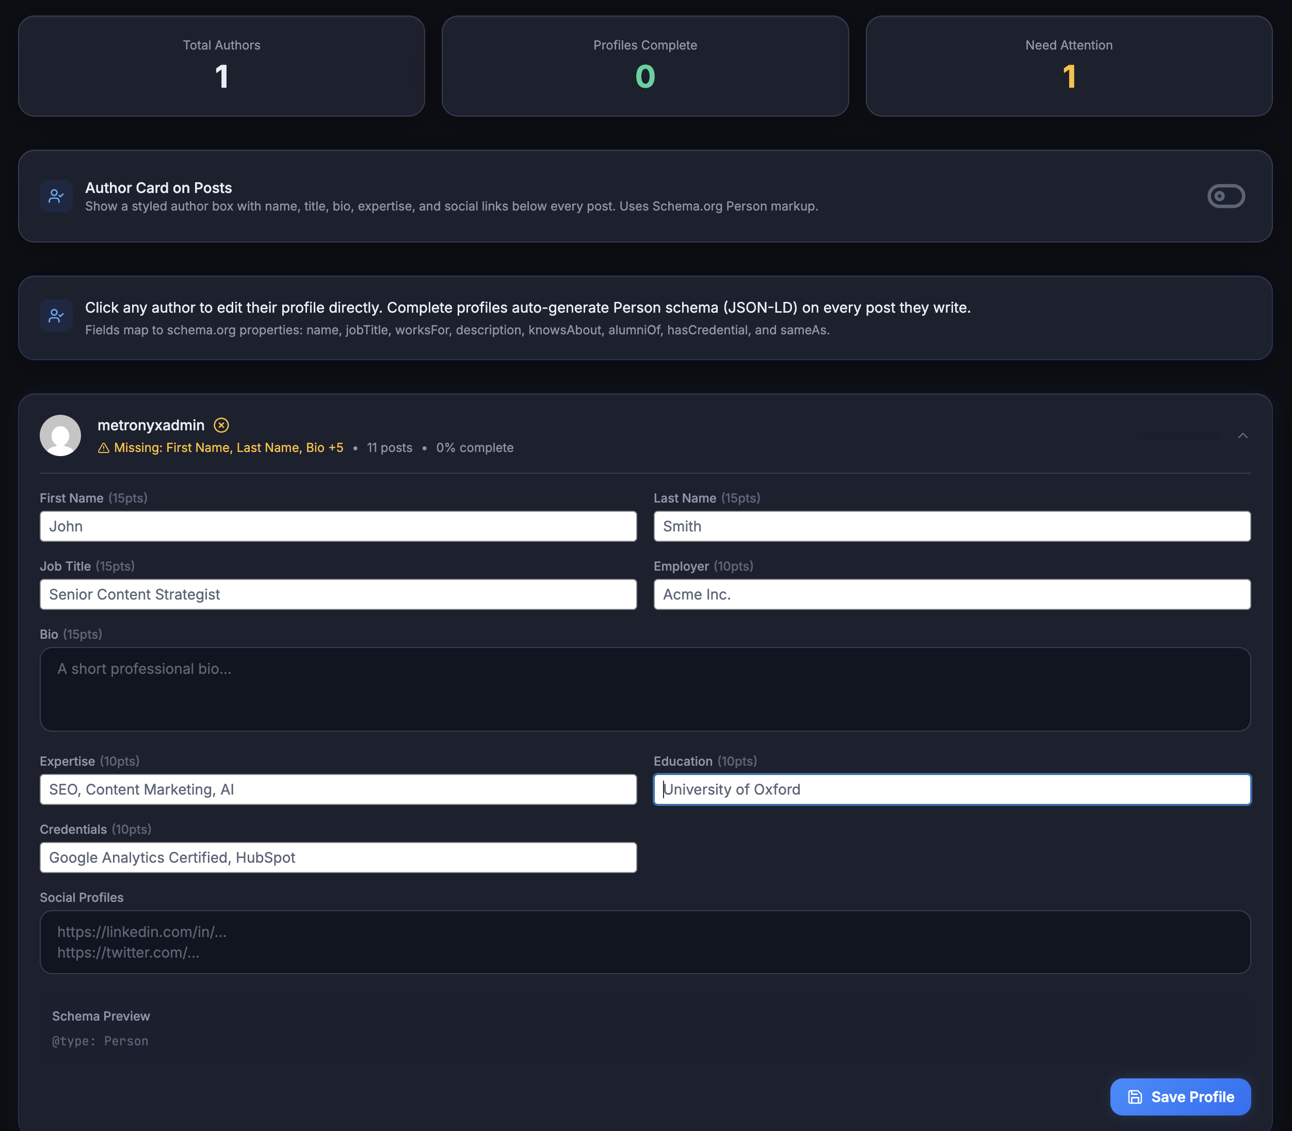Click the metronyxadmin avatar image

60,435
